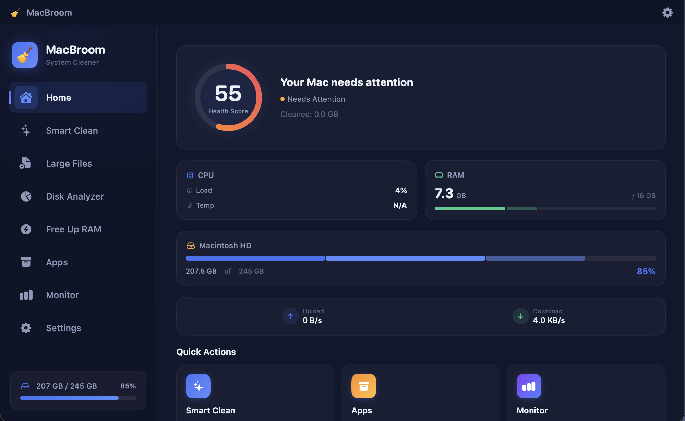The width and height of the screenshot is (685, 421).
Task: Click the Smart Clean sparkle icon in the sidebar
Action: tap(26, 131)
